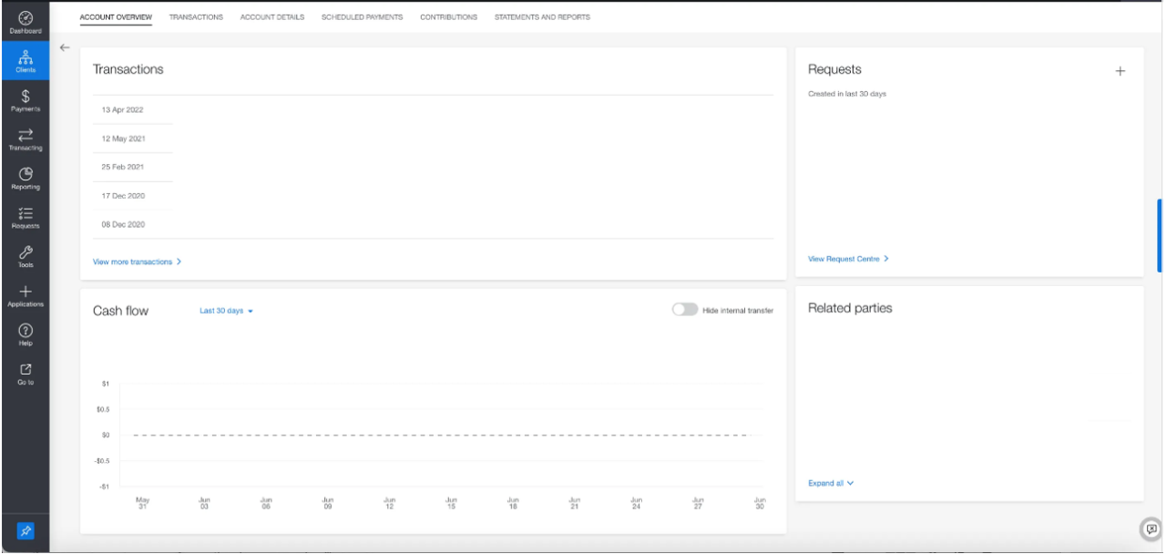This screenshot has width=1166, height=554.
Task: Click View Request Centre link
Action: 848,259
